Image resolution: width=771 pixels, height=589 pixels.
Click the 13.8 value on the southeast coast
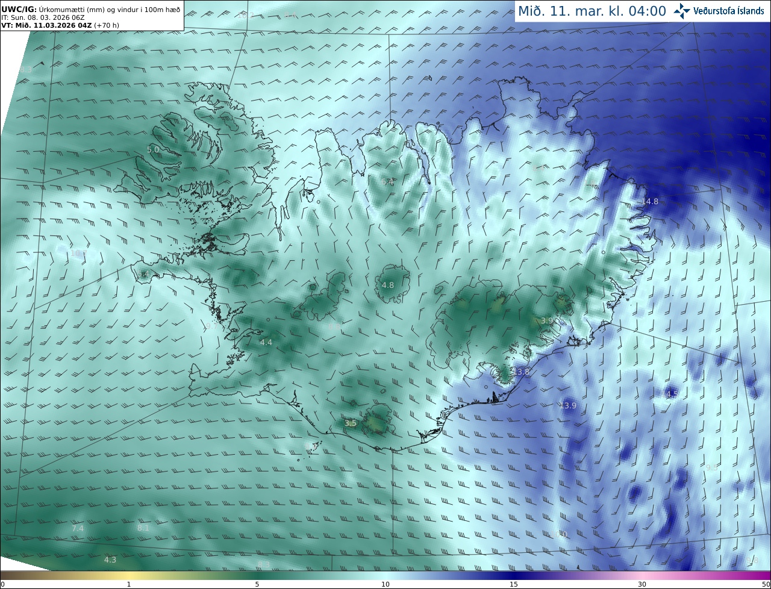click(521, 372)
